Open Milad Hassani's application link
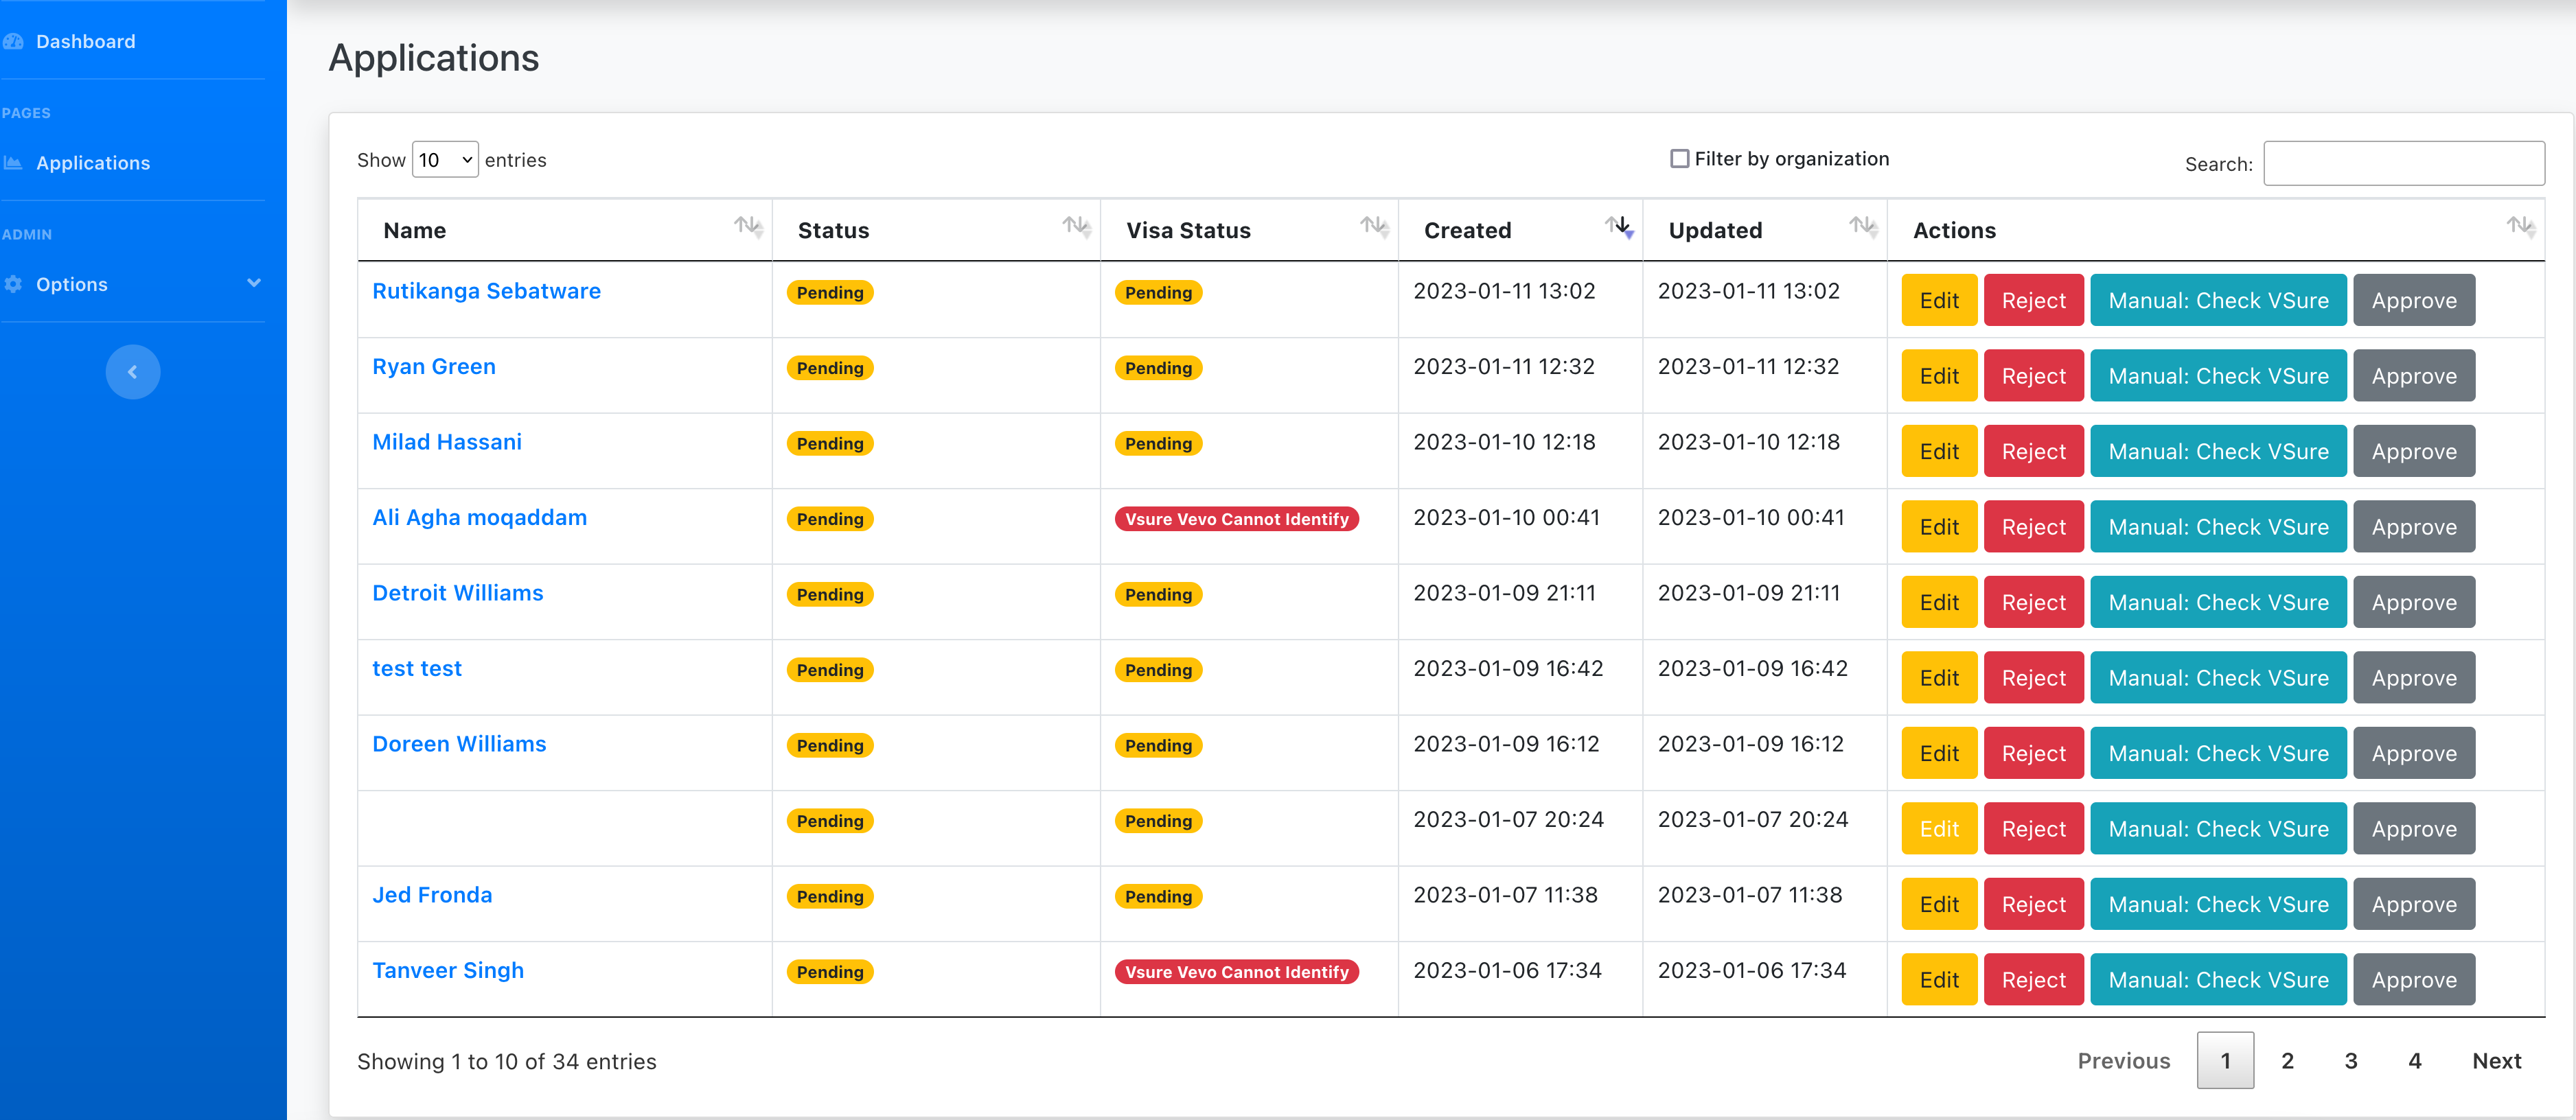2576x1120 pixels. click(447, 442)
